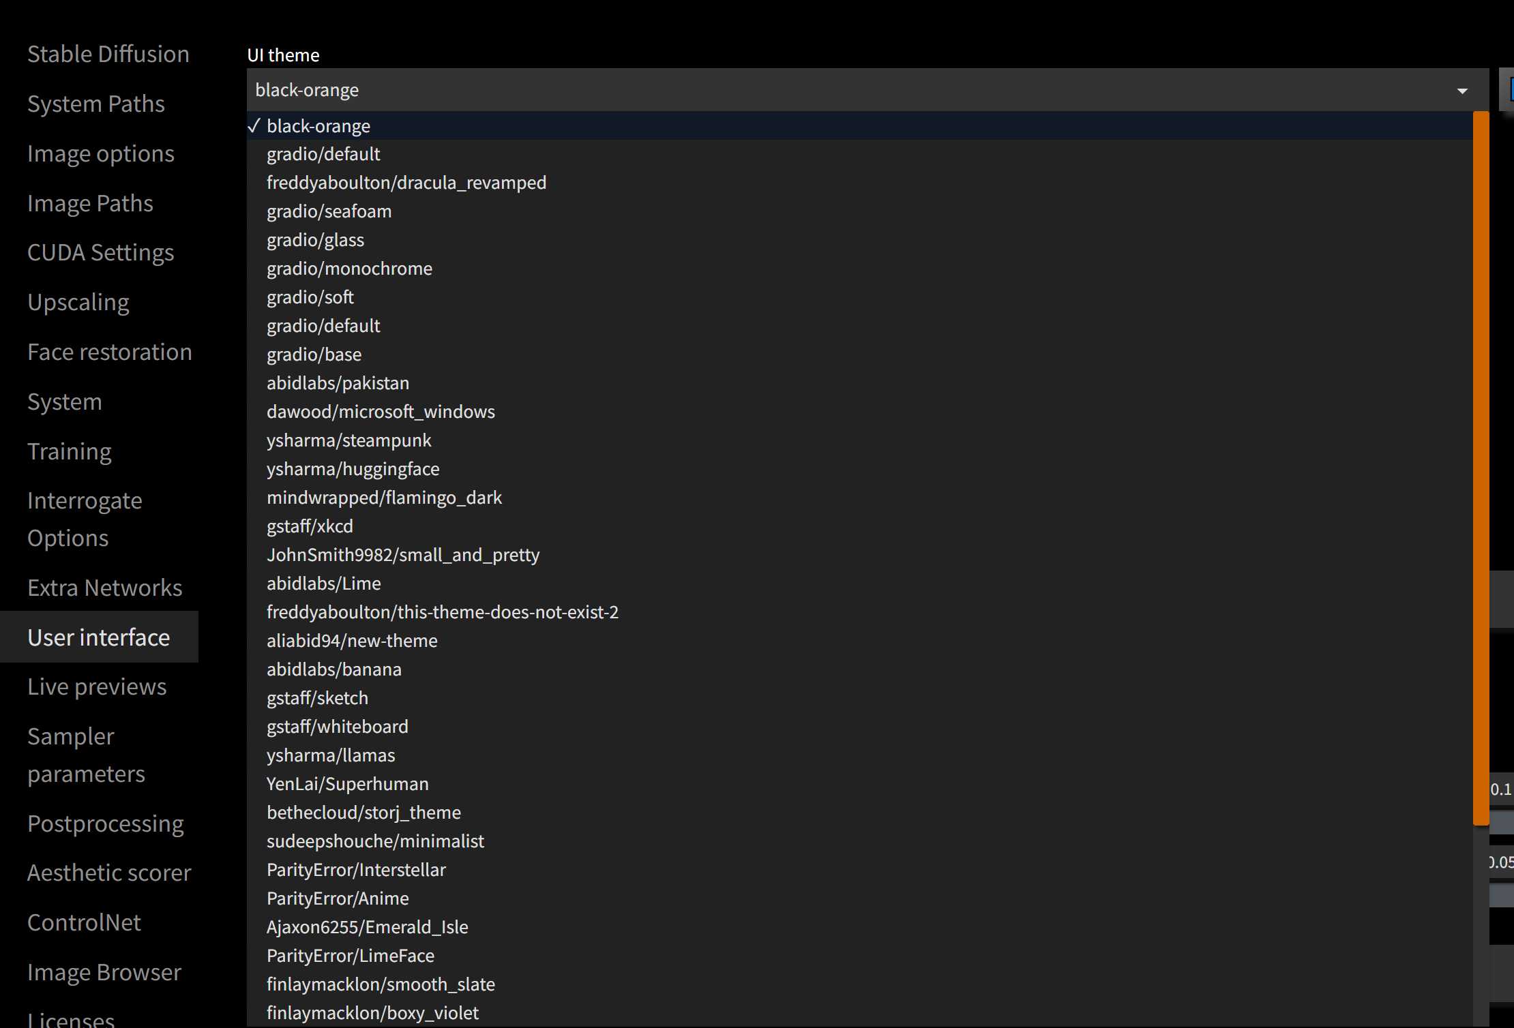
Task: Choose JohnSmith9982/small_and_pretty theme
Action: point(860,556)
